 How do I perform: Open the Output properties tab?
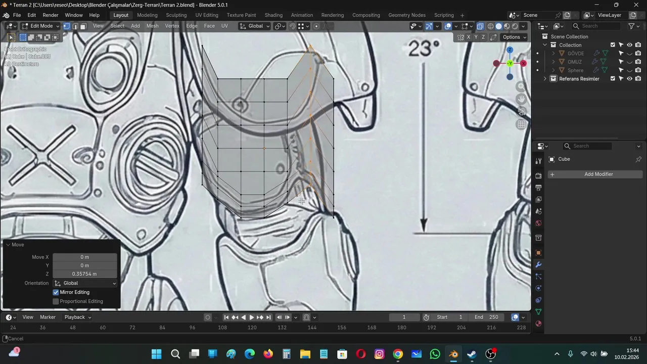538,188
